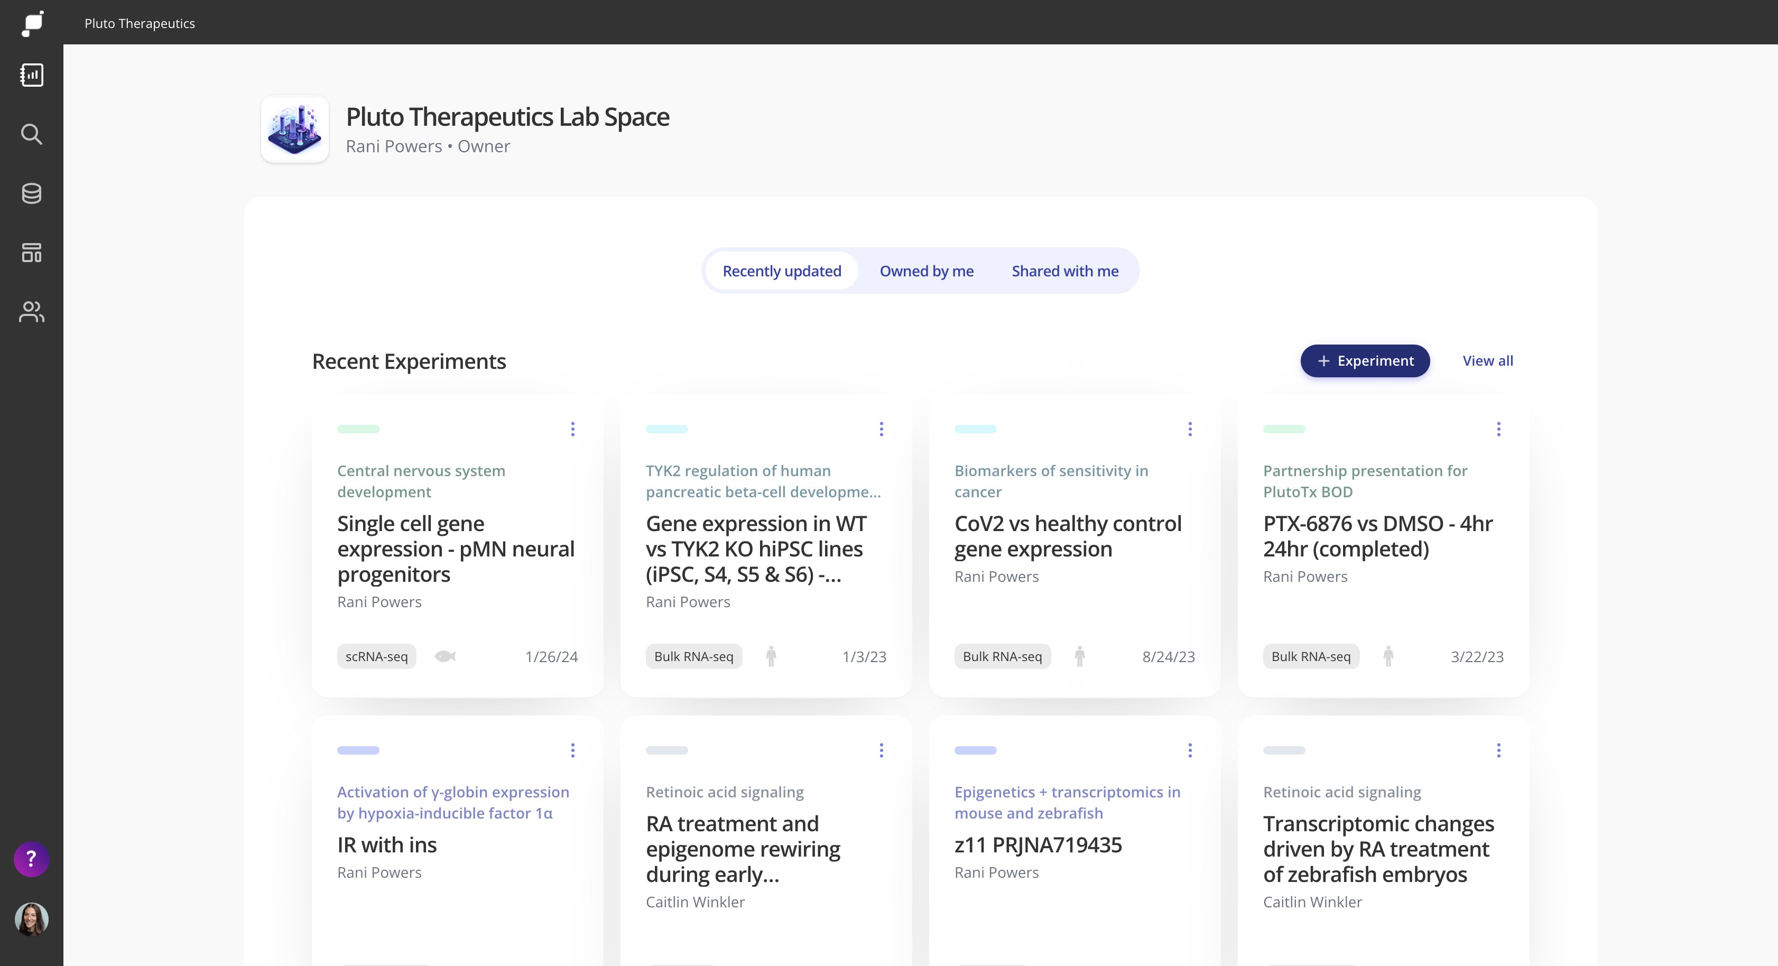
Task: Click the Pluto logo in the top-left corner
Action: pyautogui.click(x=32, y=23)
